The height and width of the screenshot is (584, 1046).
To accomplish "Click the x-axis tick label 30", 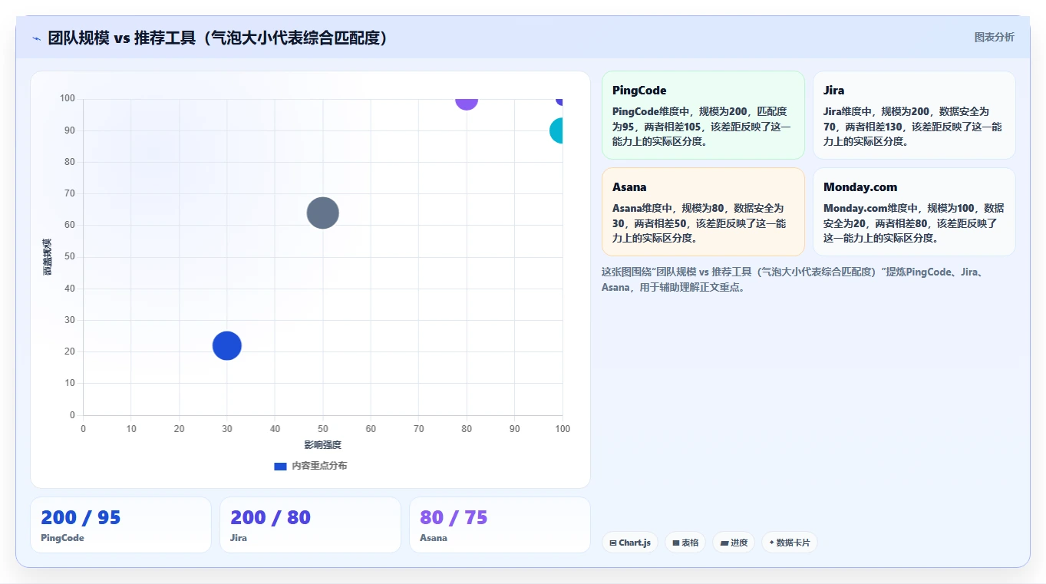I will point(227,429).
